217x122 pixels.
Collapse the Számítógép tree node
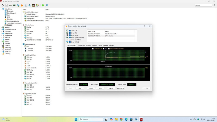click(1, 9)
